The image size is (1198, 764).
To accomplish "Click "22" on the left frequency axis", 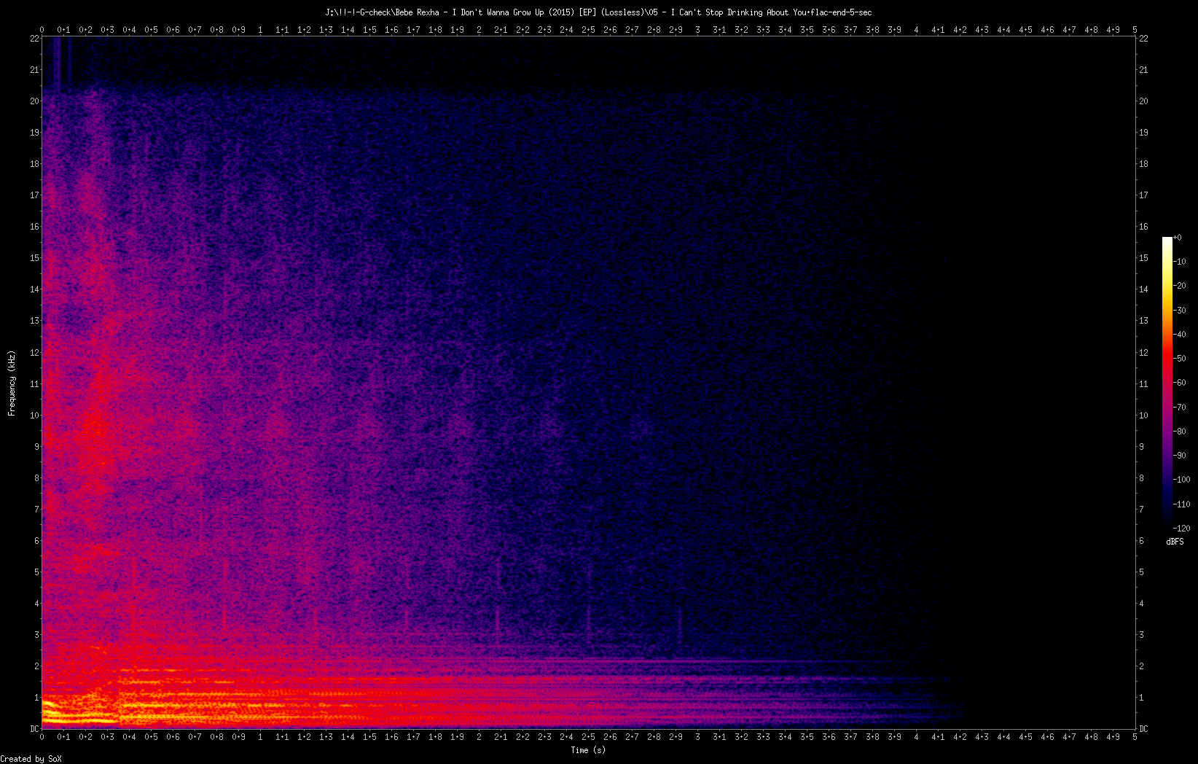I will [34, 39].
